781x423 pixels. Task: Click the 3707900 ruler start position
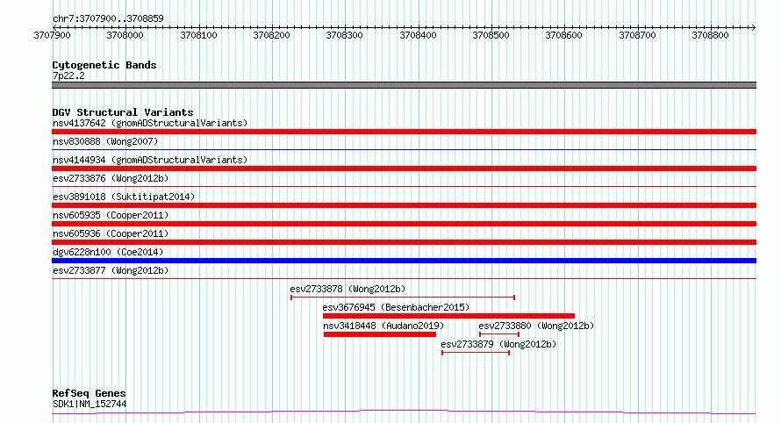(53, 35)
